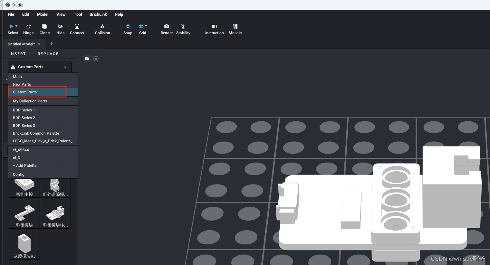The image size is (490, 265).
Task: Switch to the INSERT tab
Action: (18, 54)
